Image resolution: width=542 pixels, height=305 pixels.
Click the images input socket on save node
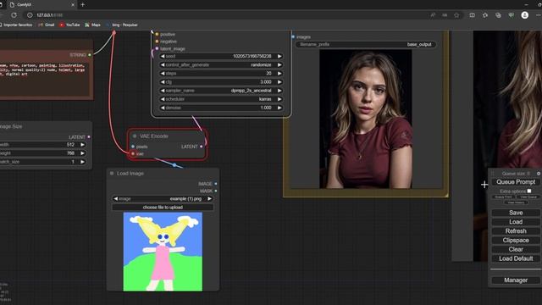coord(293,36)
